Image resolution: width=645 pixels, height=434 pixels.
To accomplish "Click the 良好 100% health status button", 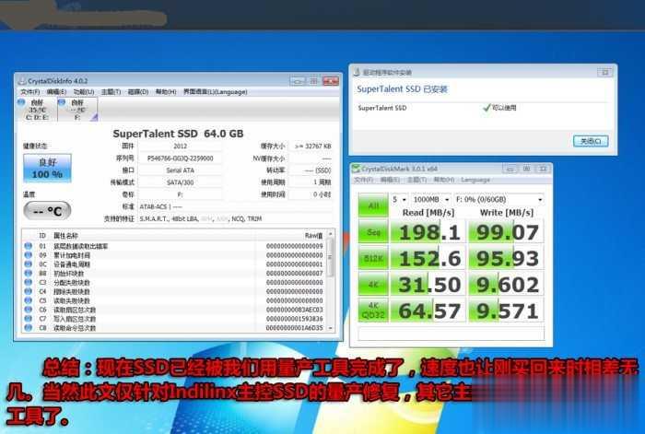I will point(47,168).
